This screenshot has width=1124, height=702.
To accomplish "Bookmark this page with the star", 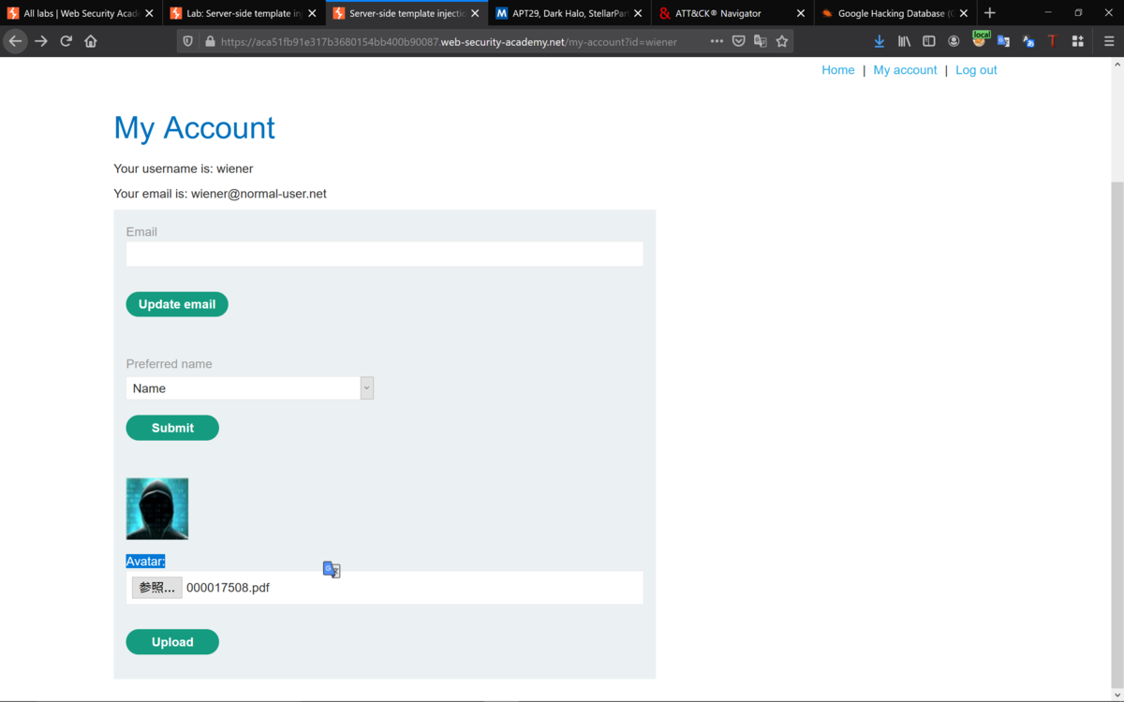I will [782, 41].
